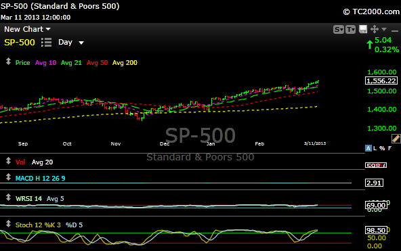Click the 2.91 MACD value box

click(x=374, y=183)
